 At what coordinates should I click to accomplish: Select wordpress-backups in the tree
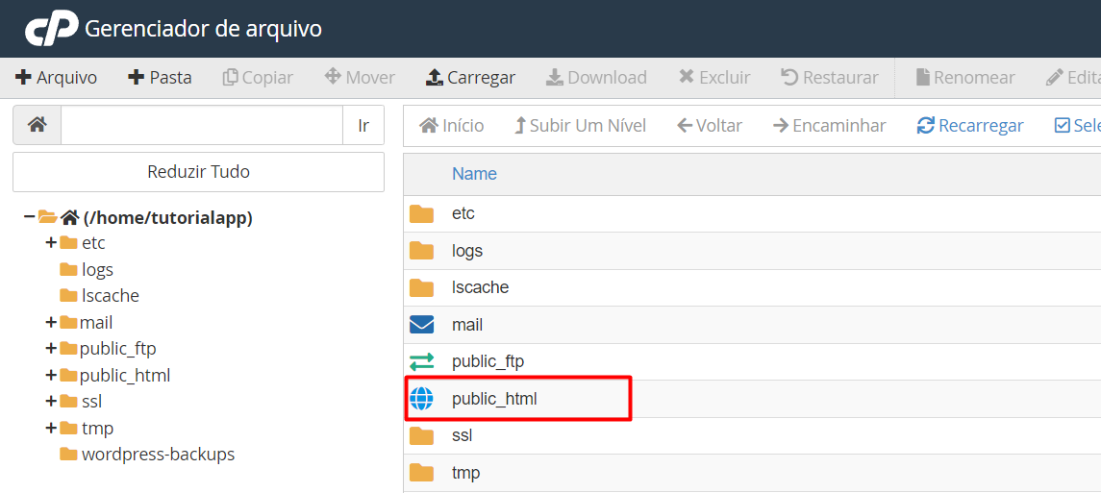[x=158, y=455]
